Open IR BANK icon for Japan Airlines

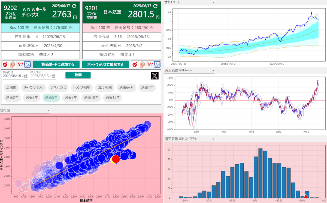tap(157, 64)
